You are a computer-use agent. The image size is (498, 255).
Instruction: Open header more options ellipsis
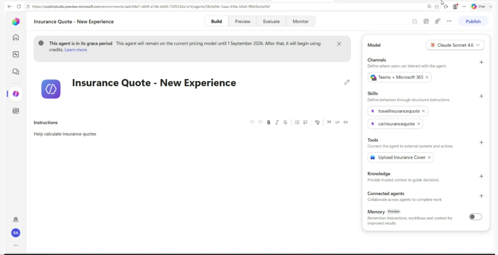[449, 21]
